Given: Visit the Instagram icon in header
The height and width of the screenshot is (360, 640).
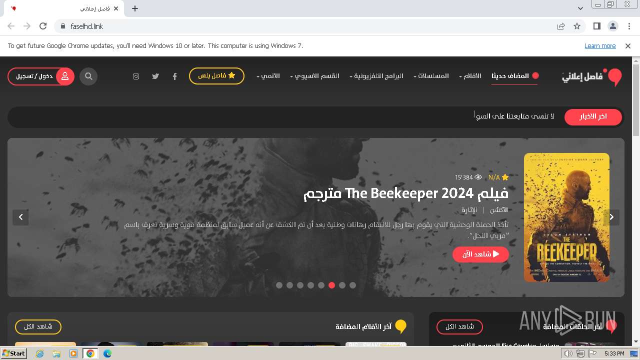Looking at the screenshot, I should (136, 76).
